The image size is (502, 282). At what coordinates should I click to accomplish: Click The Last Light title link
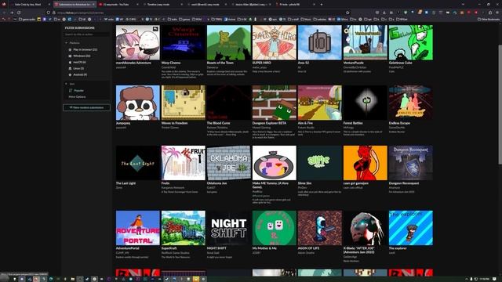(125, 183)
